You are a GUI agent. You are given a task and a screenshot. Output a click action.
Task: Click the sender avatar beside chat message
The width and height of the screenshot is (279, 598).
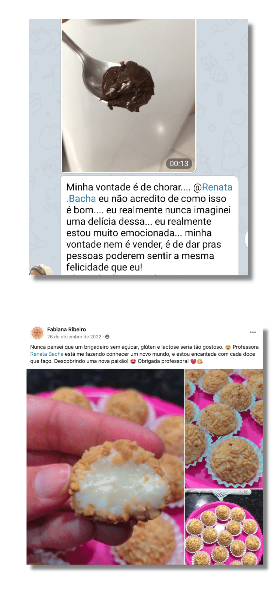coord(41,270)
